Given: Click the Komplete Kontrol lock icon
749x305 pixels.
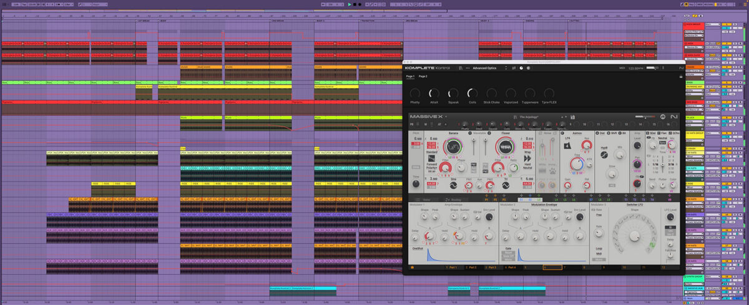Looking at the screenshot, I should click(x=681, y=76).
